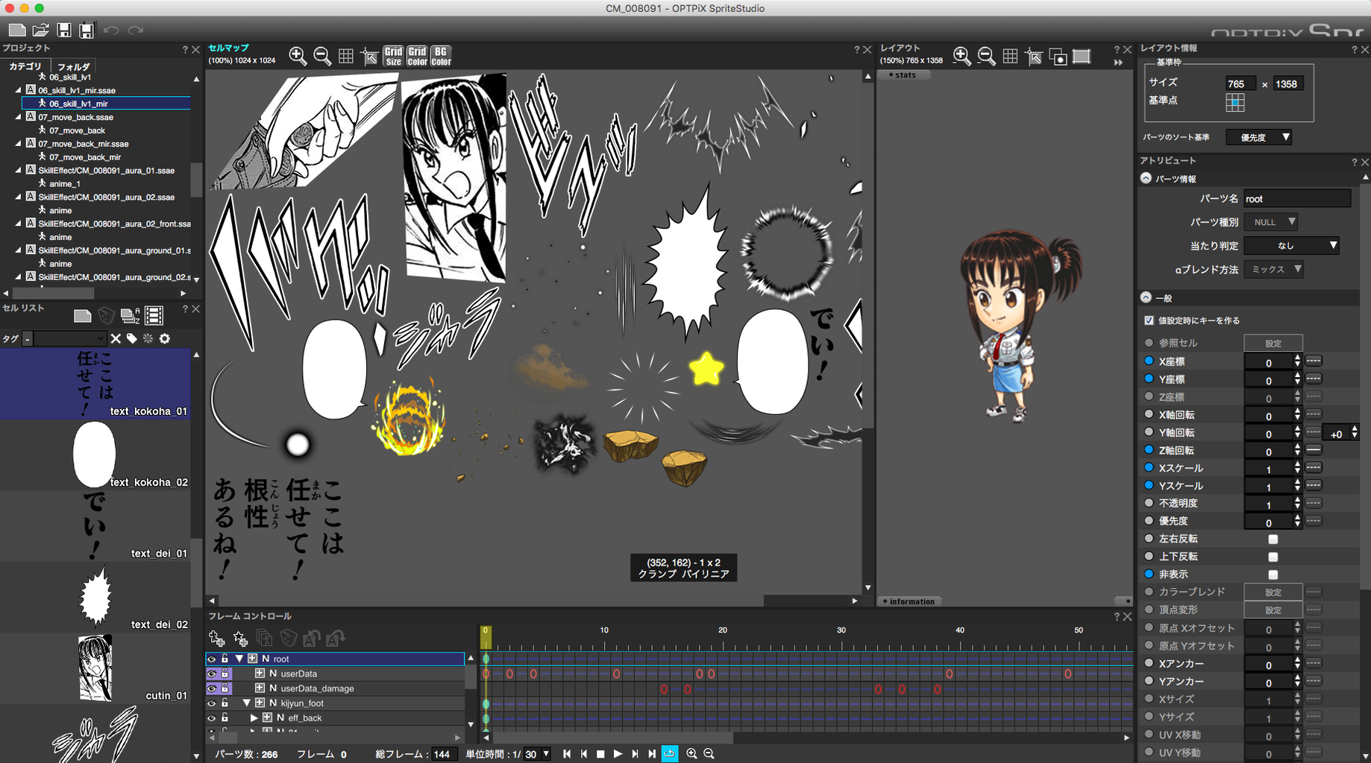Click the 設定 button for 頂点変形
The width and height of the screenshot is (1371, 763).
point(1273,610)
